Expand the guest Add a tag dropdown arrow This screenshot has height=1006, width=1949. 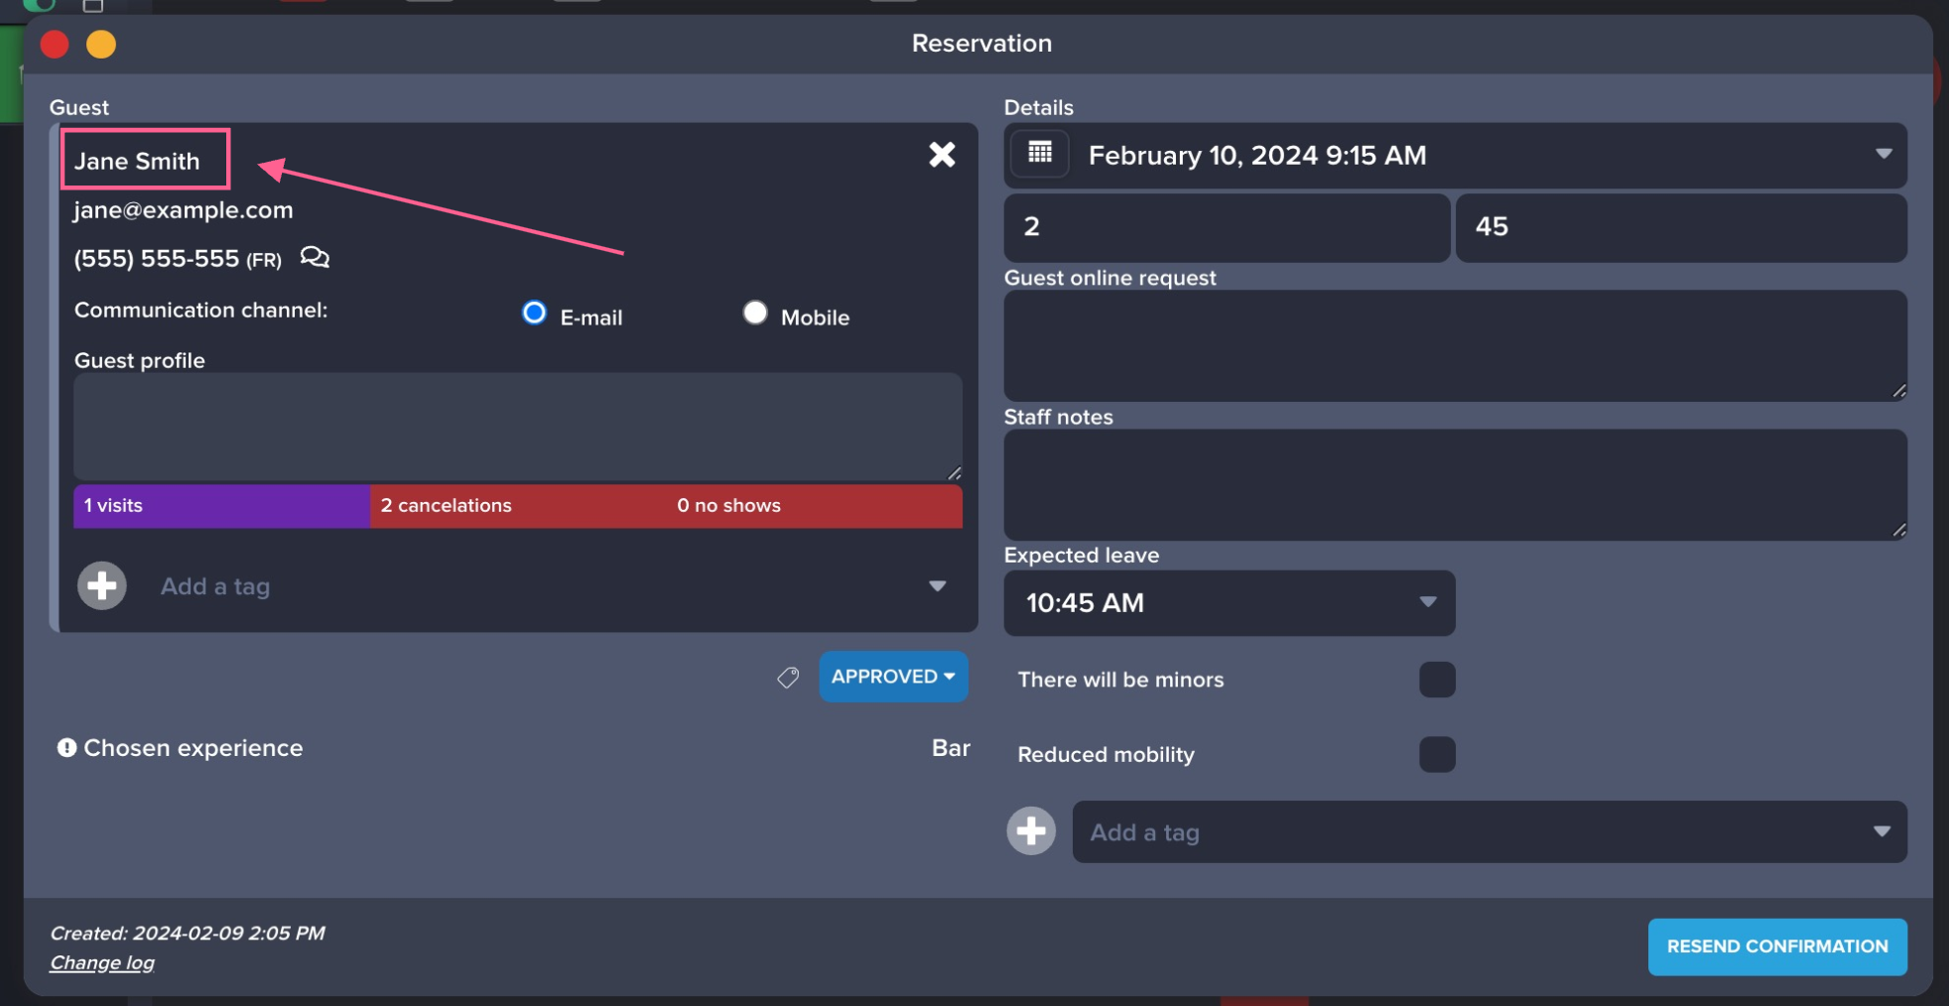937,586
